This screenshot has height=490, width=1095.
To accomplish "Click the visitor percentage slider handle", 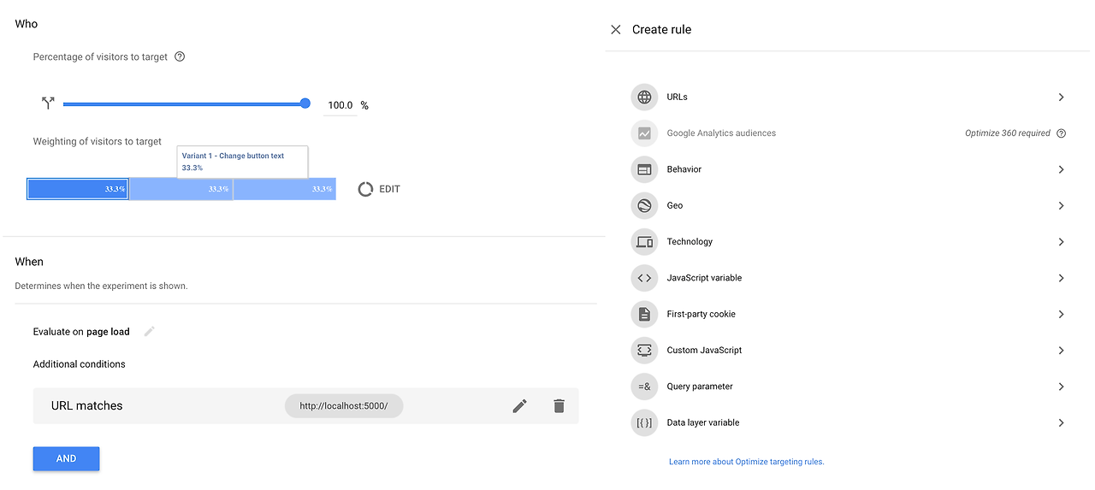I will click(305, 103).
